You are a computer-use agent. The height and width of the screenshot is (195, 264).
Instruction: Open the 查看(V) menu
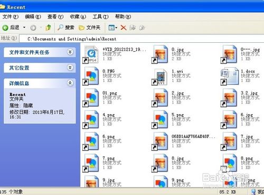click(x=55, y=17)
